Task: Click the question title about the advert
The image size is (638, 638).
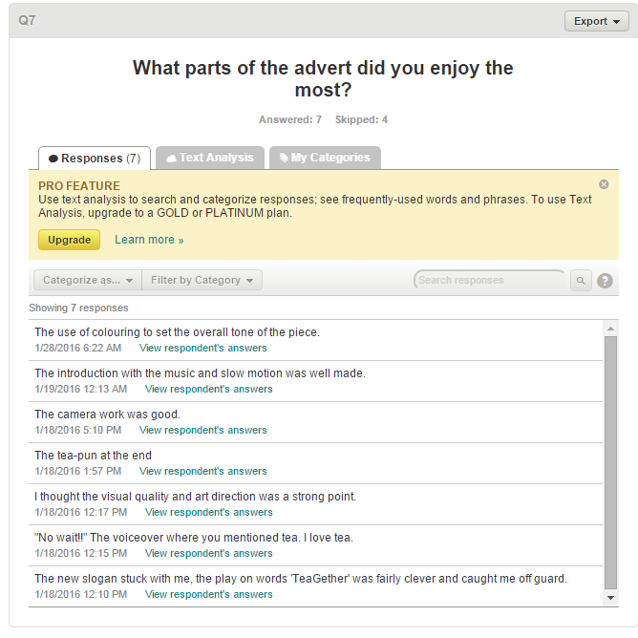Action: point(323,78)
